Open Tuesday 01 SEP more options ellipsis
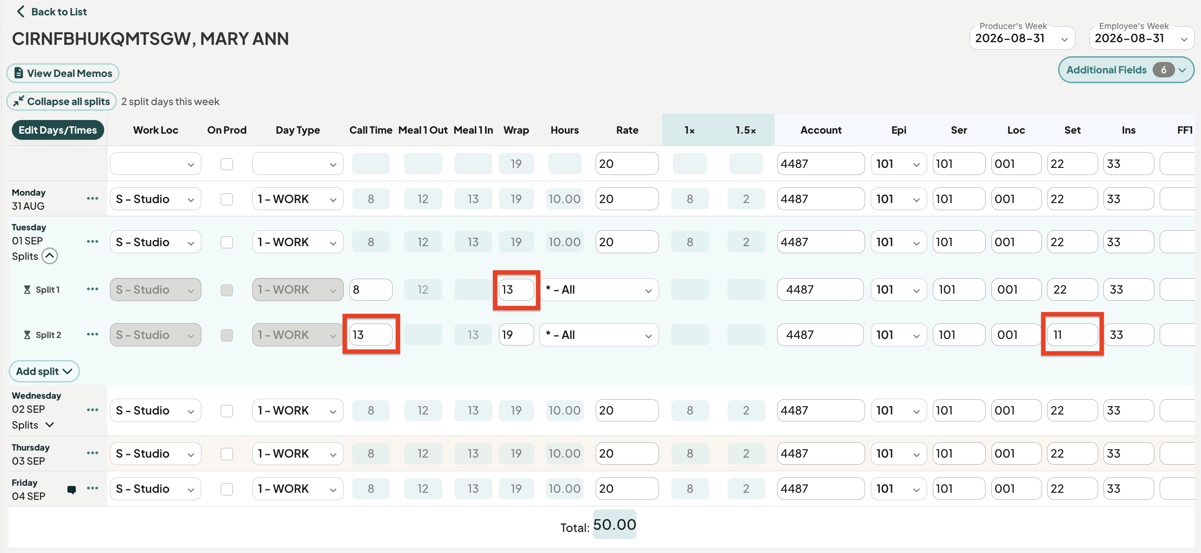The image size is (1201, 553). point(92,241)
